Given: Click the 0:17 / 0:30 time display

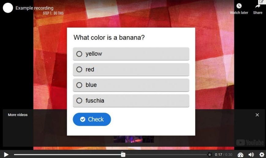Looking at the screenshot, I should point(224,155).
